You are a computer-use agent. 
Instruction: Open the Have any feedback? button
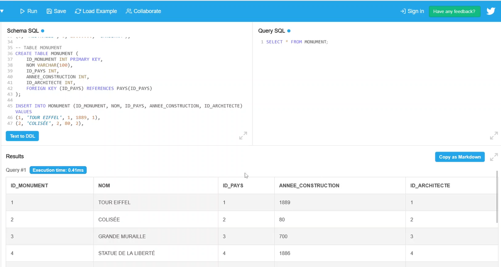click(454, 12)
